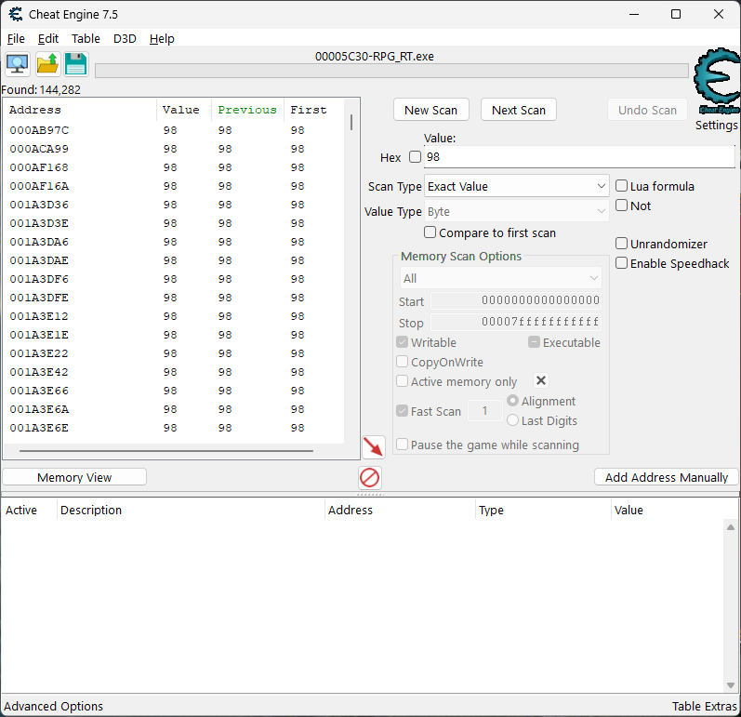Enable the Unrandomizer option
The image size is (741, 717).
[621, 244]
